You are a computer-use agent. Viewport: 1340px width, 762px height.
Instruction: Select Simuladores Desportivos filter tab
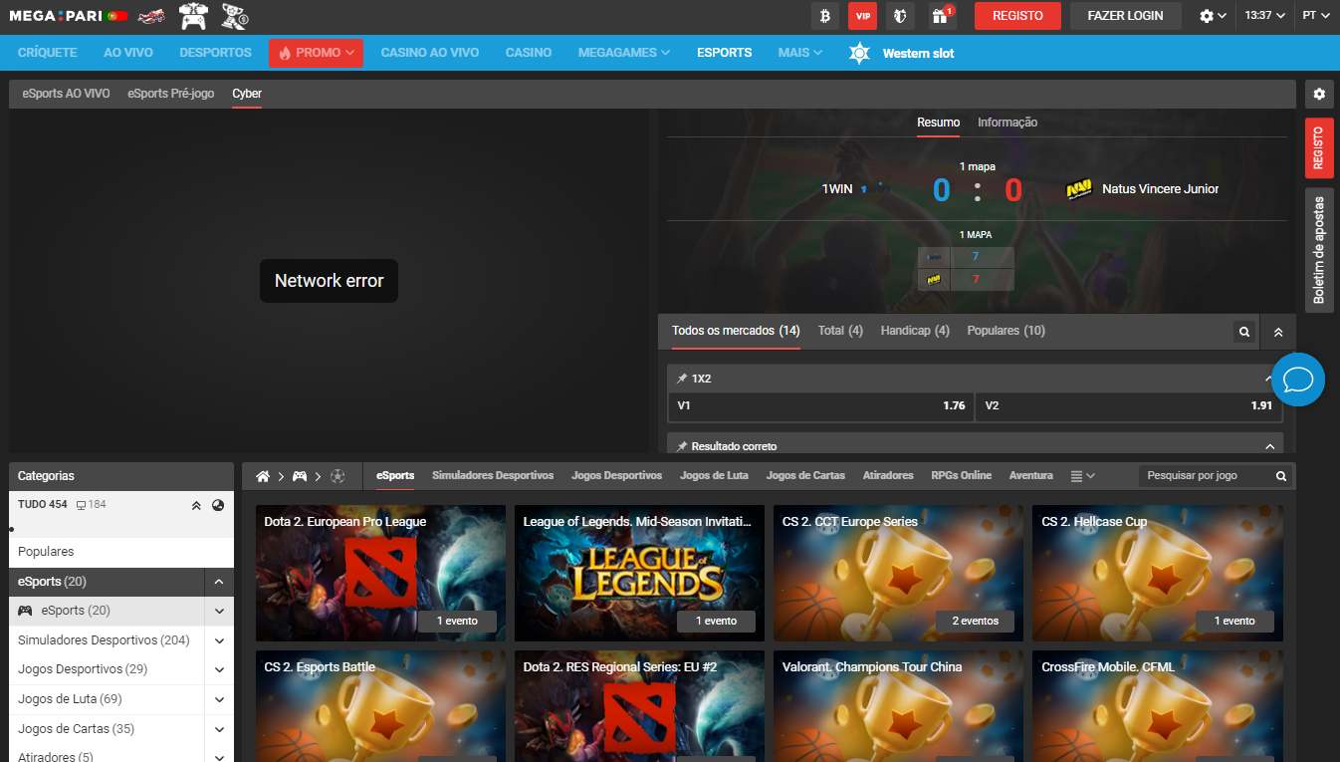point(493,476)
